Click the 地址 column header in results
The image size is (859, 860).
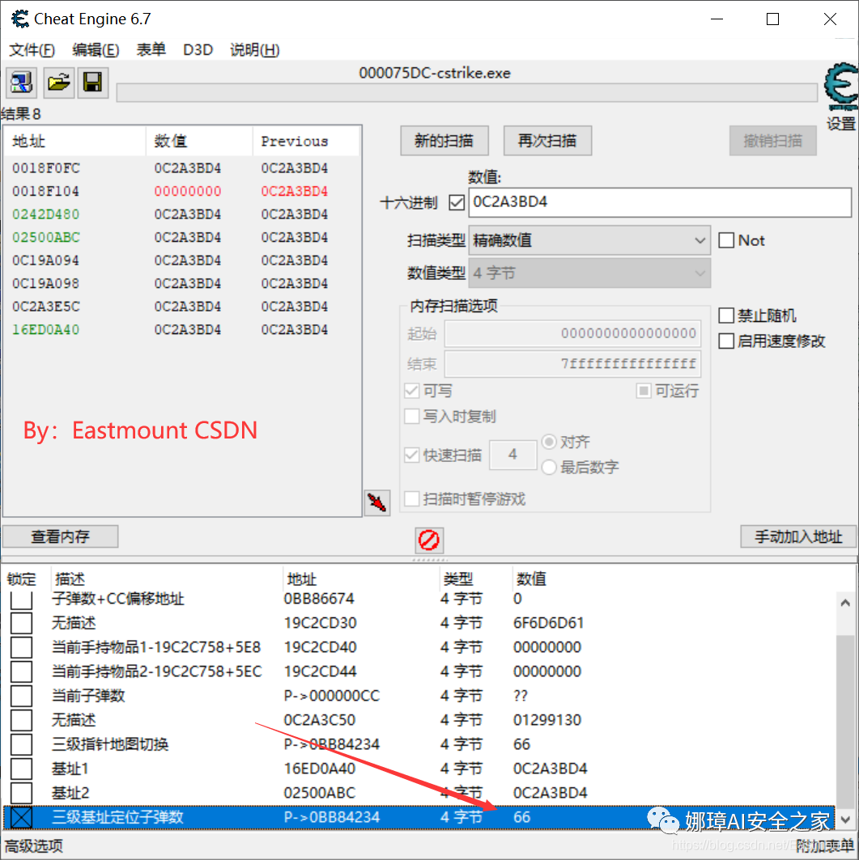coord(75,142)
